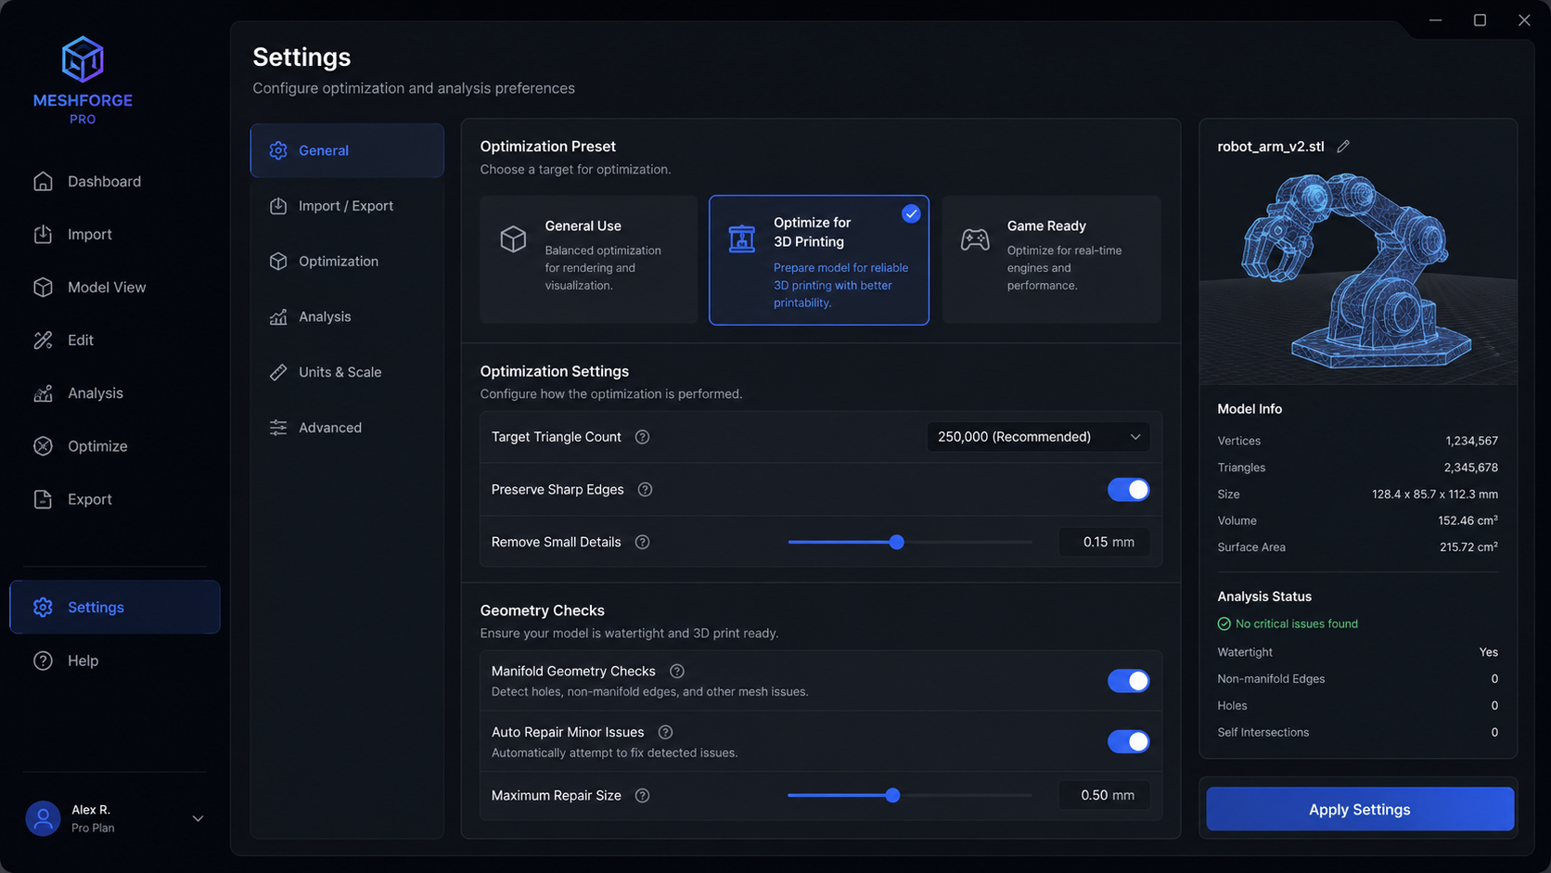Image resolution: width=1551 pixels, height=873 pixels.
Task: Open the Export page
Action: tap(115, 499)
